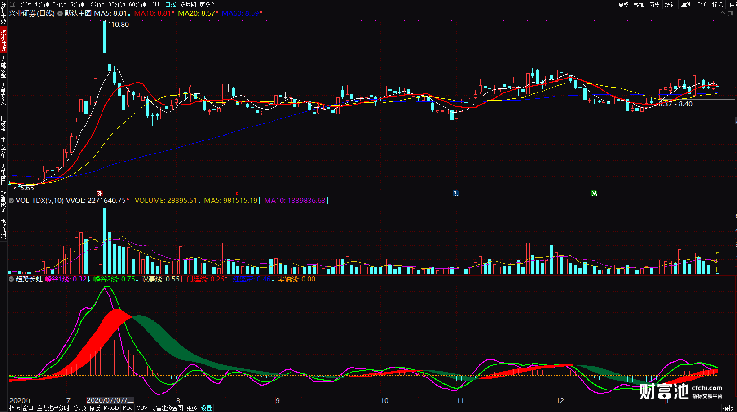Click the 减 event marker on the chart

point(594,193)
